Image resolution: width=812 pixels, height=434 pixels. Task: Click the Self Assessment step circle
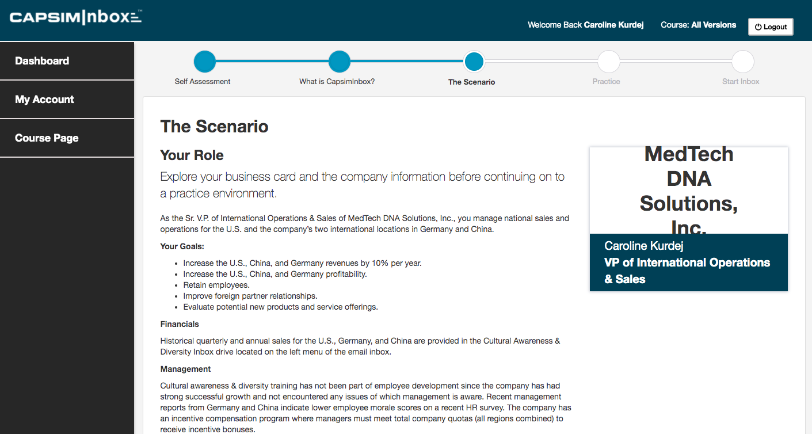pos(204,61)
